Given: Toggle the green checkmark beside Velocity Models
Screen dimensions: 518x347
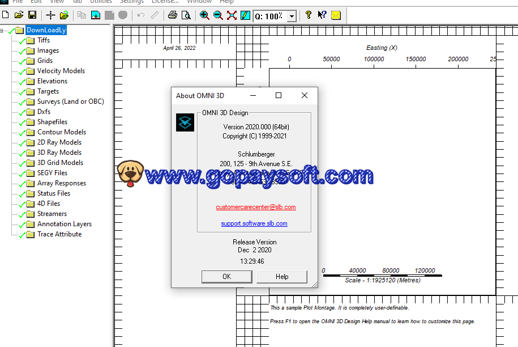Looking at the screenshot, I should [x=22, y=72].
